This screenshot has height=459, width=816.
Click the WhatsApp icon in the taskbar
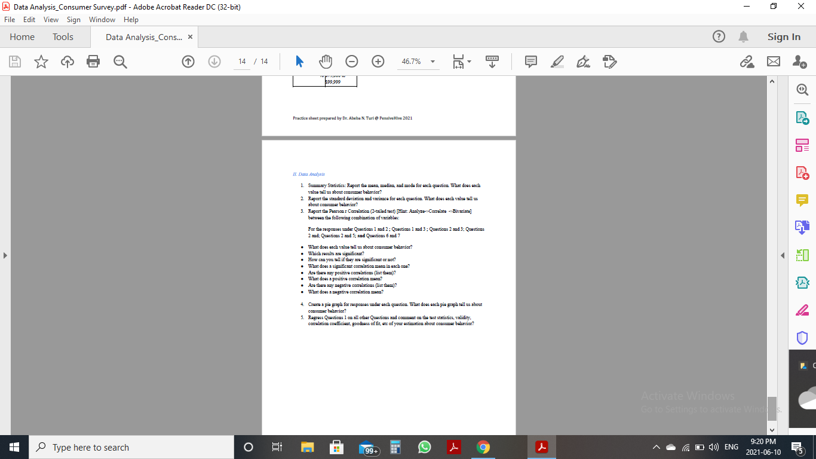tap(424, 446)
